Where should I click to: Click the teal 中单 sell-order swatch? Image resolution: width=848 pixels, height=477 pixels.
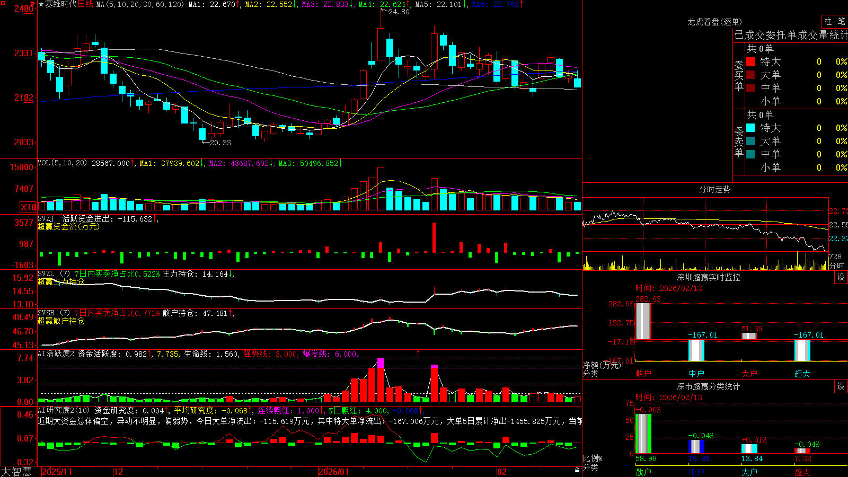[x=750, y=154]
